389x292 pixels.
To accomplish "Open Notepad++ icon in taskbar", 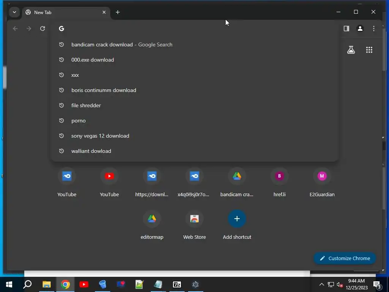I will (x=140, y=284).
